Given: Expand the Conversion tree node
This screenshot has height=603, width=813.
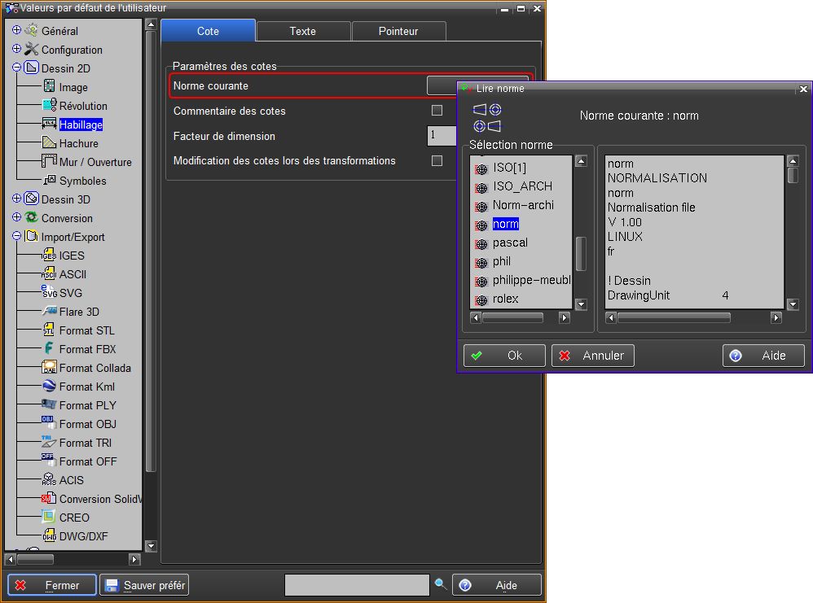Looking at the screenshot, I should 17,217.
